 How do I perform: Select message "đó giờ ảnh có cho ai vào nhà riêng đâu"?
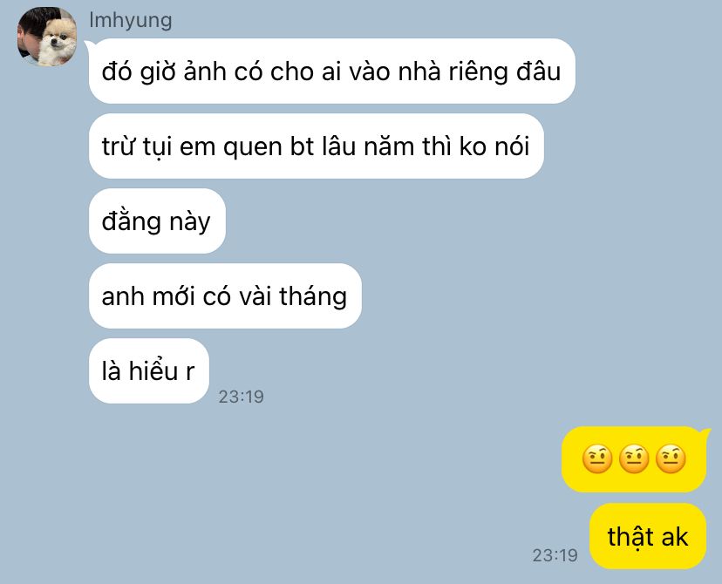[x=331, y=71]
